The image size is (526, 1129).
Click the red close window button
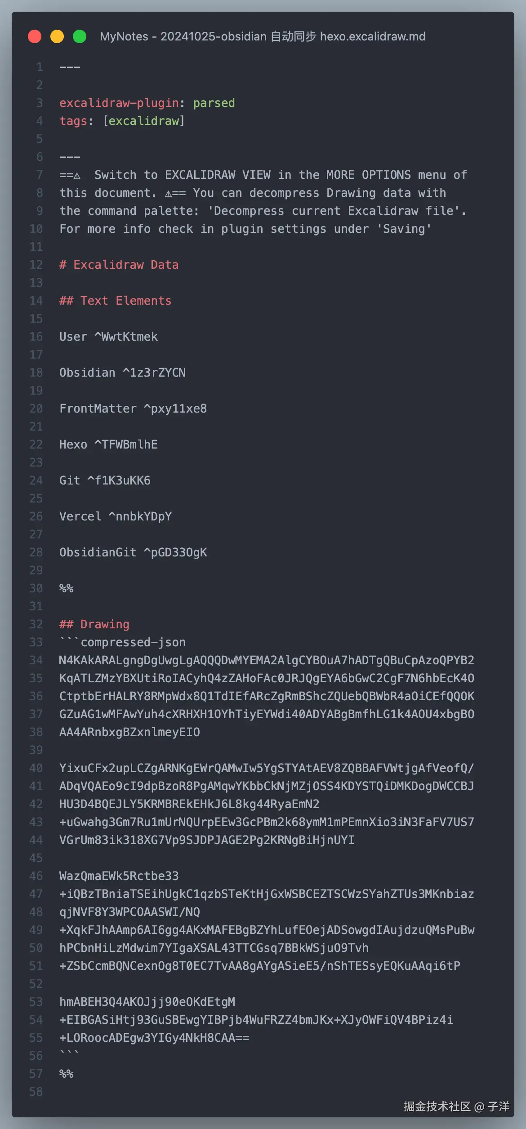(x=35, y=36)
